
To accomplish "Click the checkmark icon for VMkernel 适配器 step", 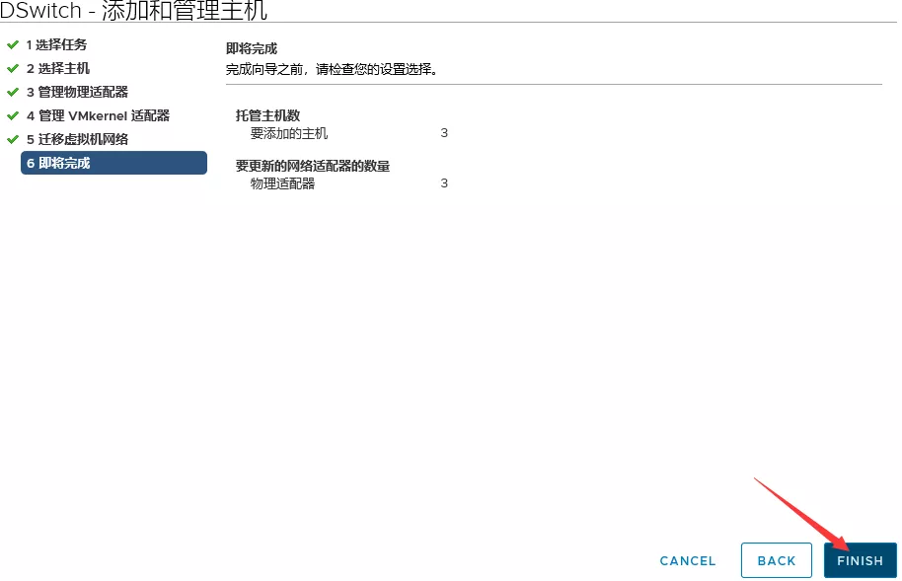I will tap(13, 116).
